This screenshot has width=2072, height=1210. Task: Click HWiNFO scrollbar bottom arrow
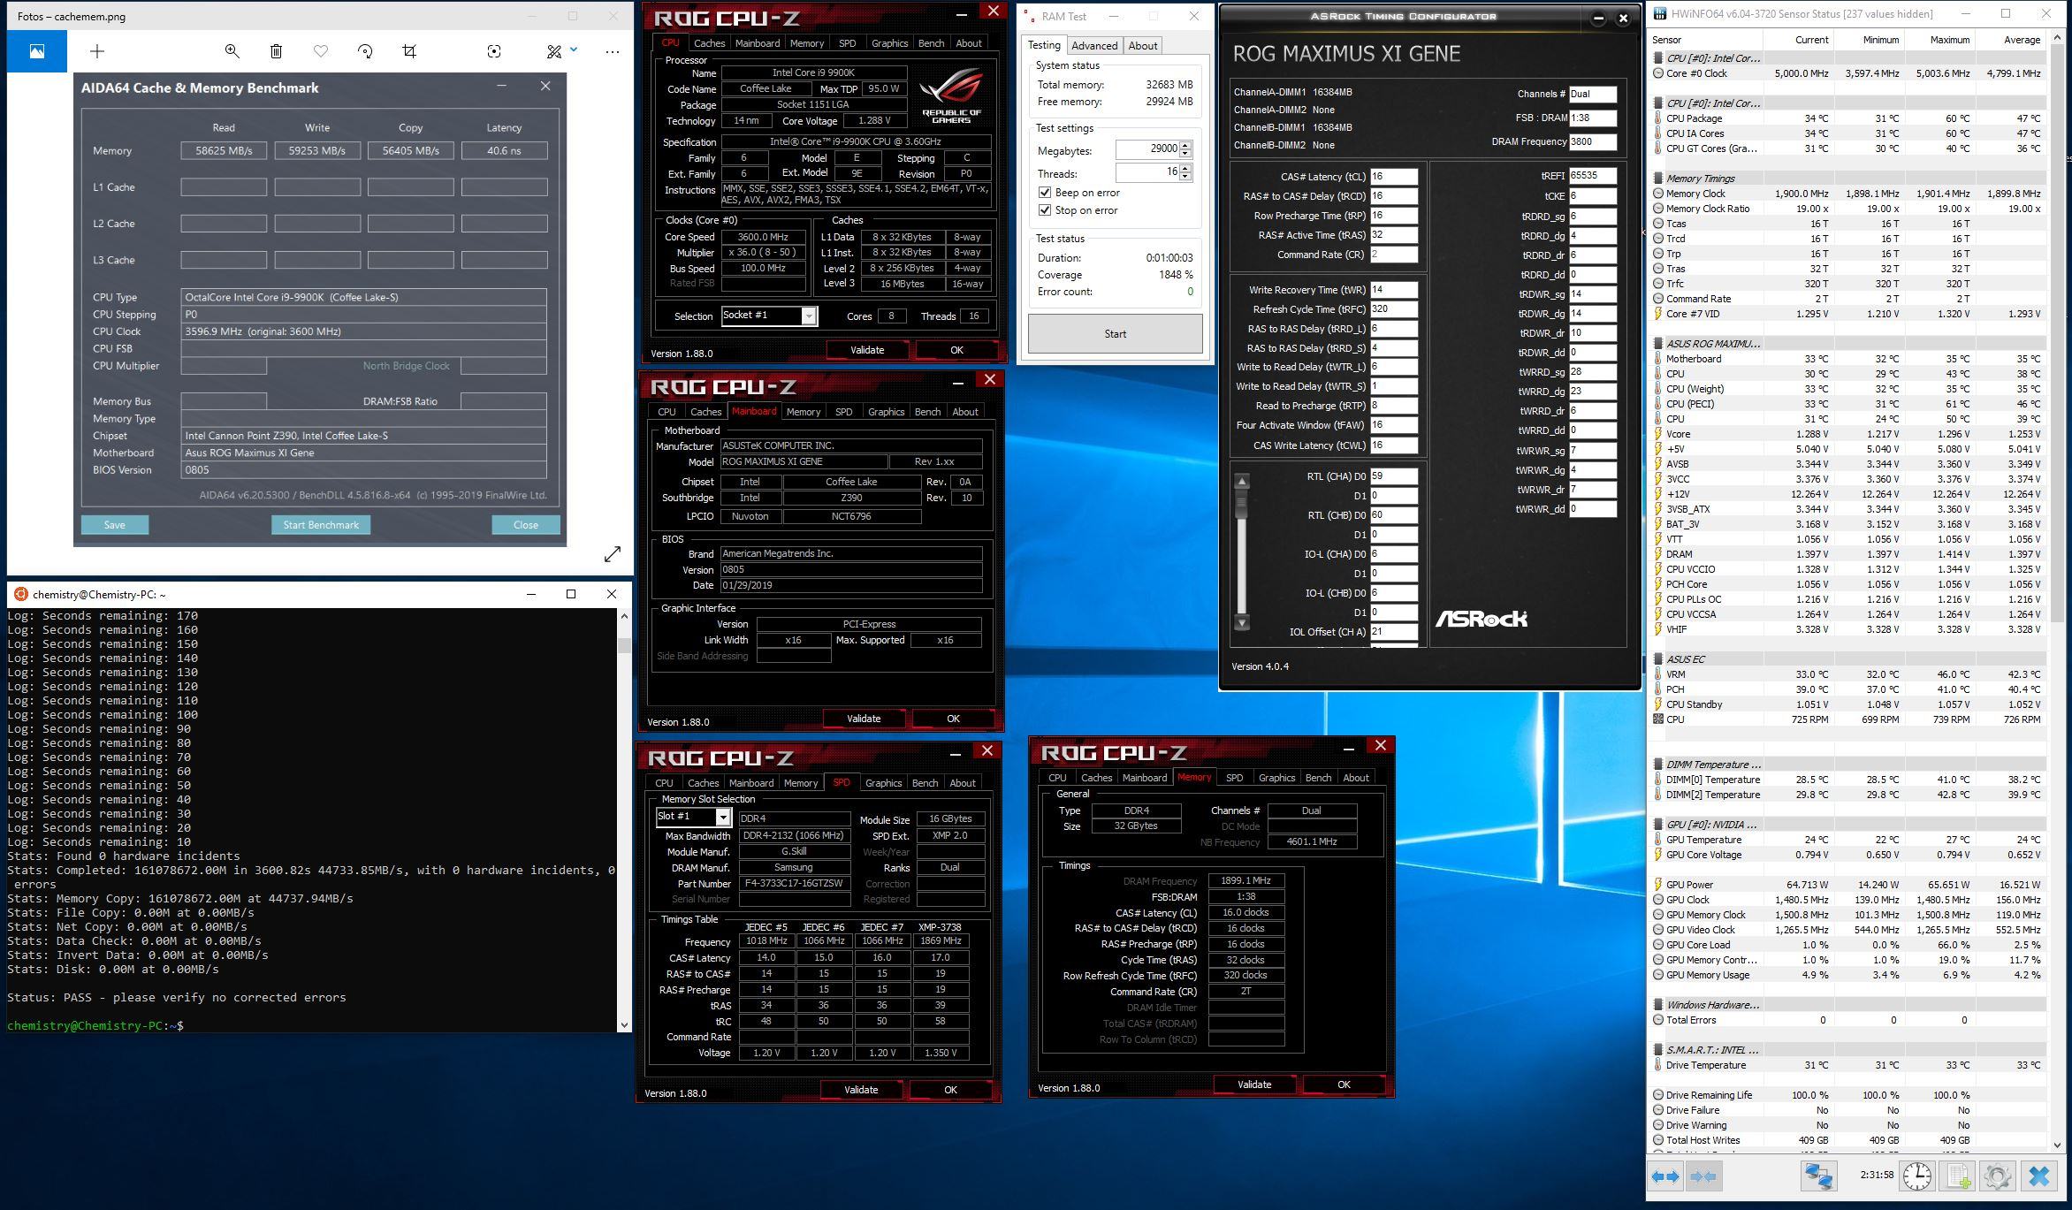[2056, 1145]
